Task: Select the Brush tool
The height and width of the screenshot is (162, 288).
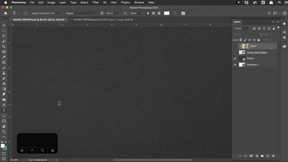Action: (x=4, y=68)
